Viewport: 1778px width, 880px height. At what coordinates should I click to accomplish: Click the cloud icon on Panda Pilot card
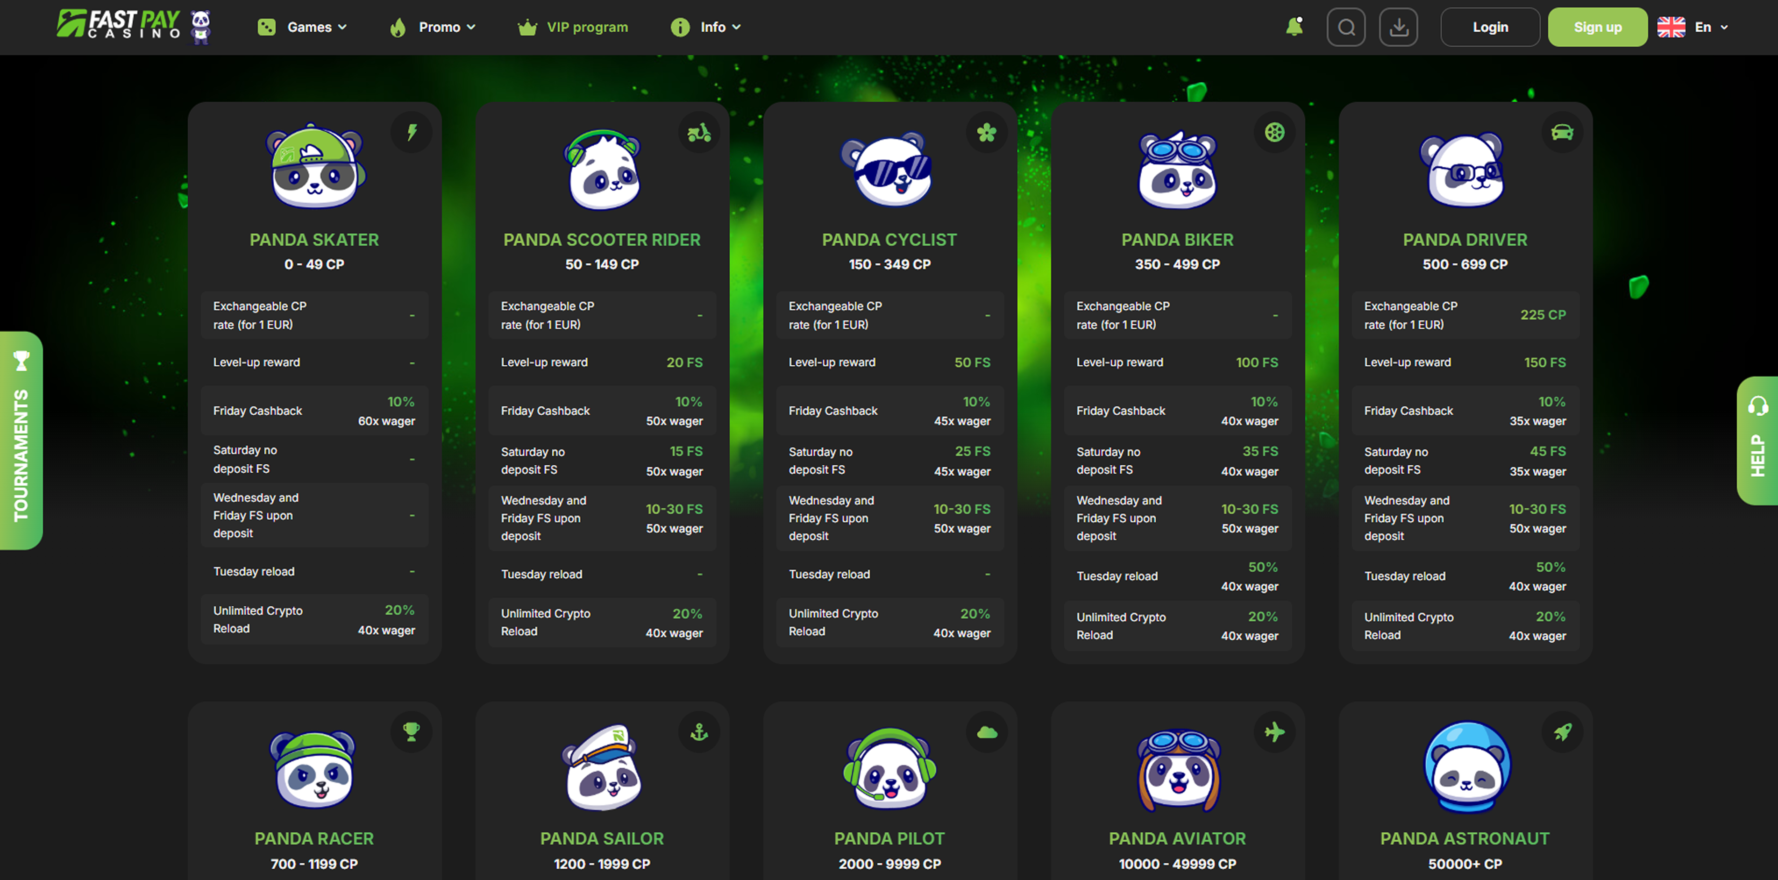pos(987,731)
